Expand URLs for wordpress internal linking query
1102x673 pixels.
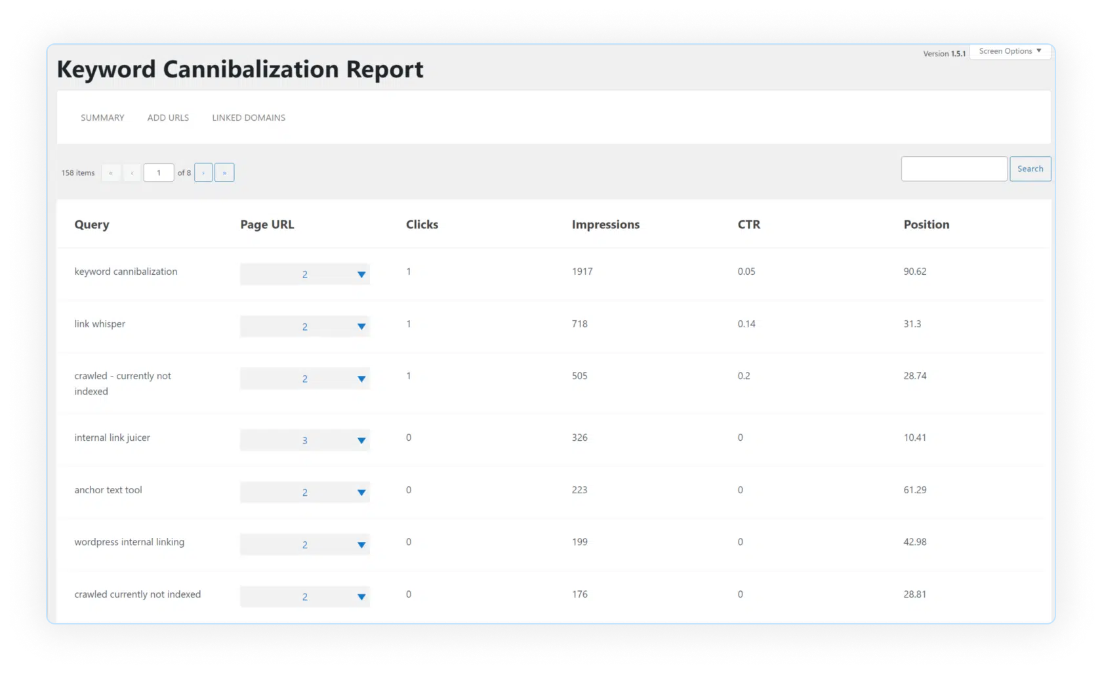tap(361, 544)
